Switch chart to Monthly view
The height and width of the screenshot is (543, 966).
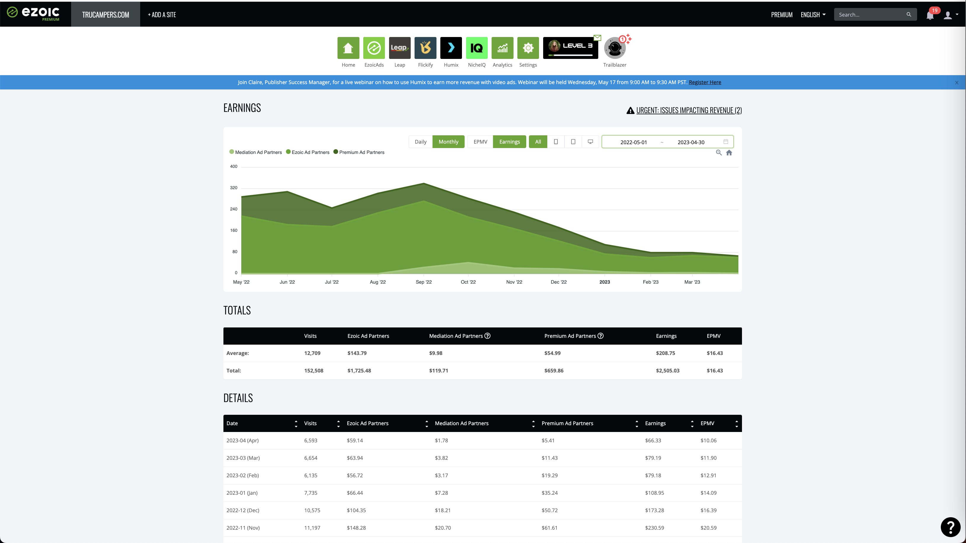coord(448,142)
